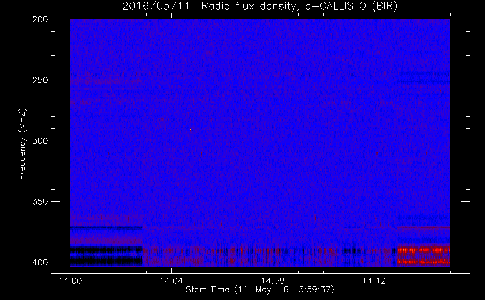Click the 14:04 time tick label
This screenshot has width=485, height=300.
coord(171,281)
